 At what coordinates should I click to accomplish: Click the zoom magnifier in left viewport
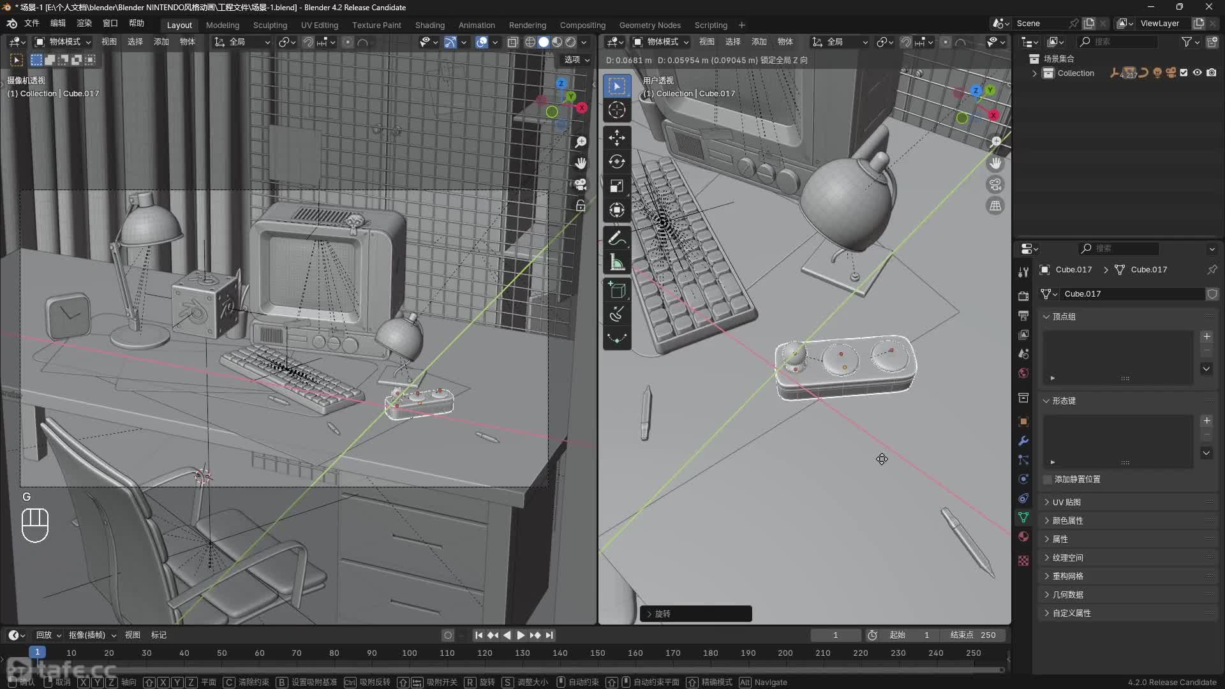tap(580, 142)
